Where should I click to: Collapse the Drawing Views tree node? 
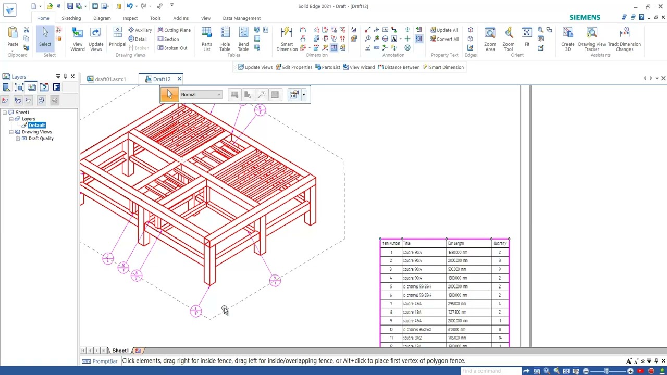tap(11, 132)
